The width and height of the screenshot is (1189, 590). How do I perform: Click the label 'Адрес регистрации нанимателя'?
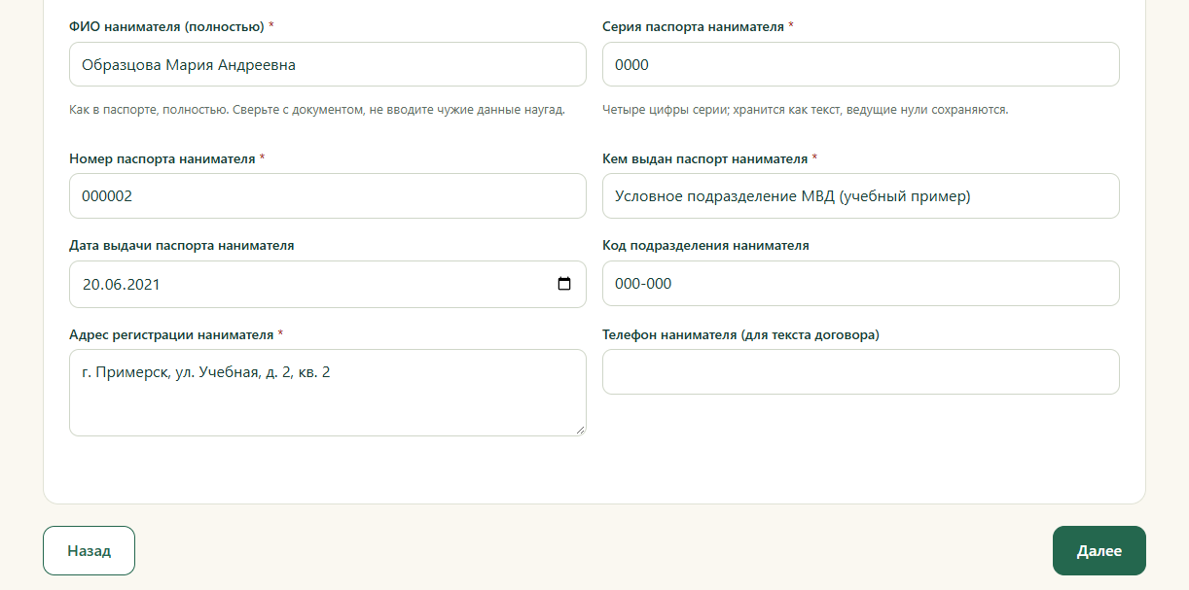171,334
